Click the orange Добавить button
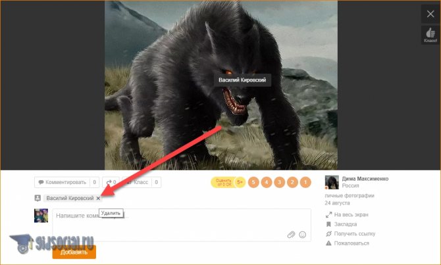441x265 pixels. (x=74, y=252)
